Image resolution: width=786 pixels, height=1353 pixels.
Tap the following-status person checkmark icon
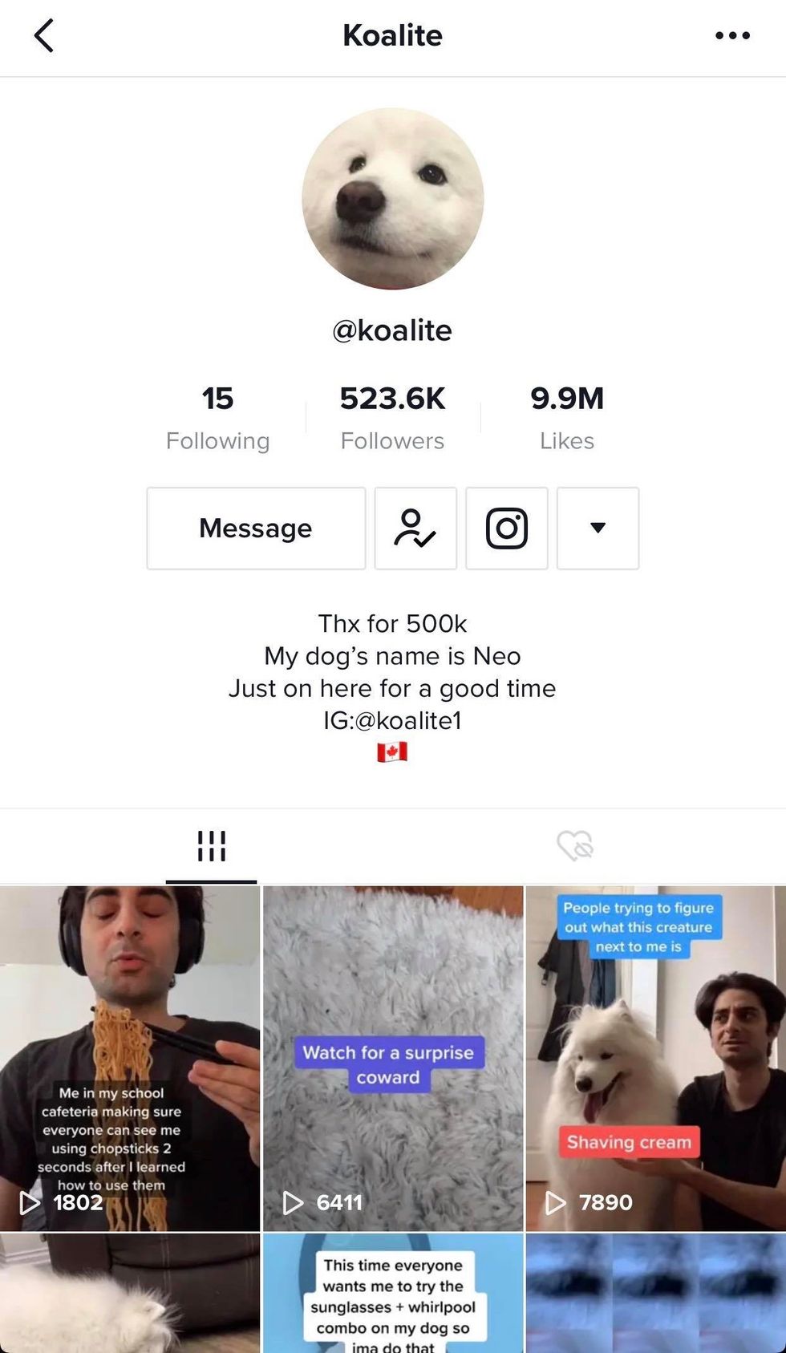click(415, 529)
